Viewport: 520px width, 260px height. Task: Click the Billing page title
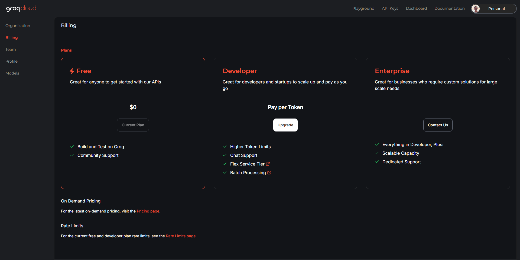pyautogui.click(x=69, y=25)
